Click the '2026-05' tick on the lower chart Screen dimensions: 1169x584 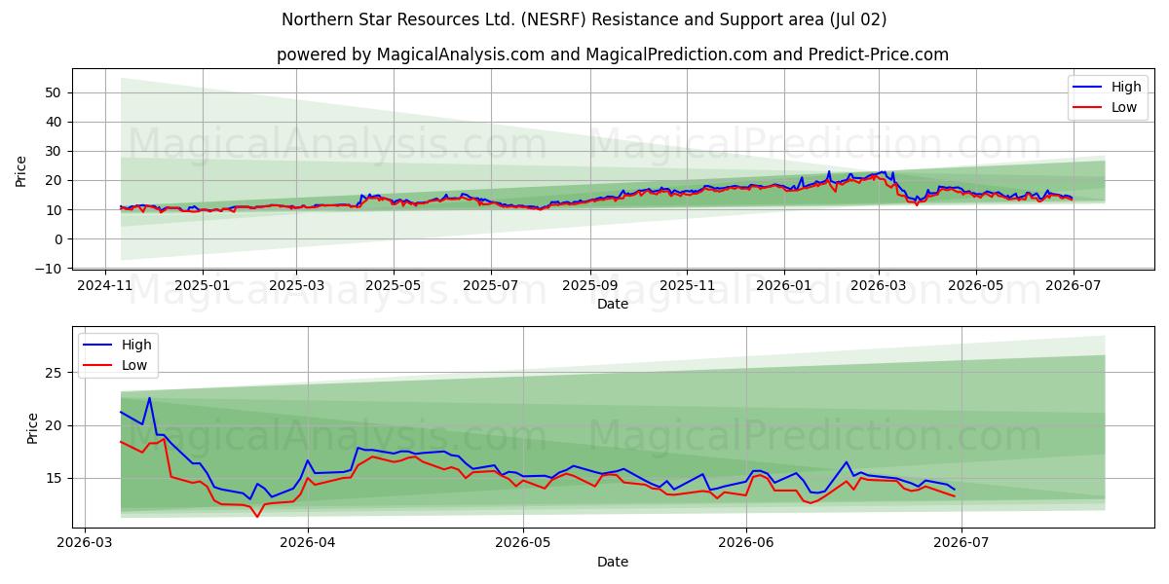pyautogui.click(x=523, y=543)
